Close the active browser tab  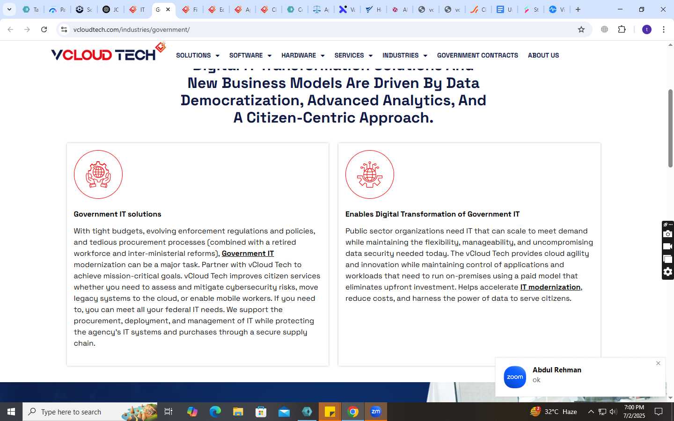(x=168, y=9)
